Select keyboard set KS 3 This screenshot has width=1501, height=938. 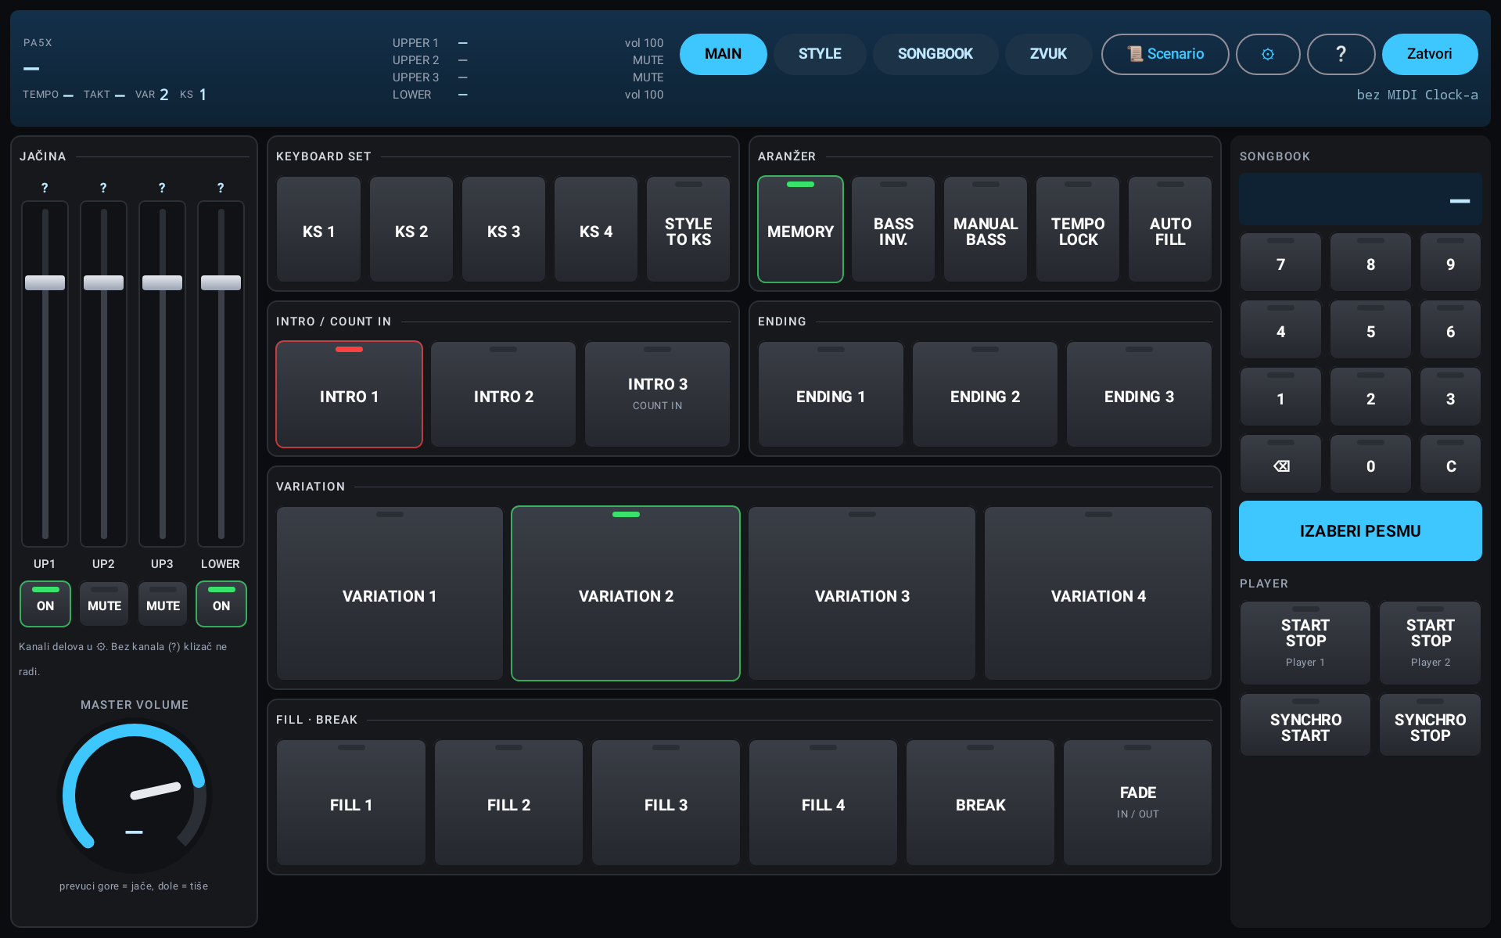point(503,229)
